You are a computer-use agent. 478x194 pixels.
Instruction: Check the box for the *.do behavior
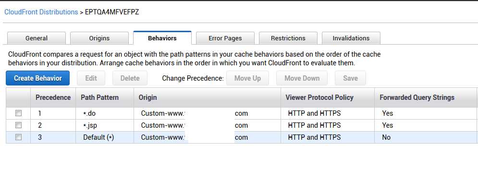pyautogui.click(x=19, y=114)
